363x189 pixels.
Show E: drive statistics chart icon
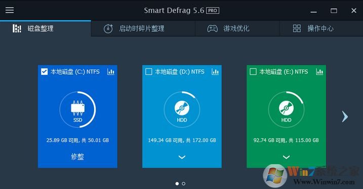pyautogui.click(x=319, y=71)
